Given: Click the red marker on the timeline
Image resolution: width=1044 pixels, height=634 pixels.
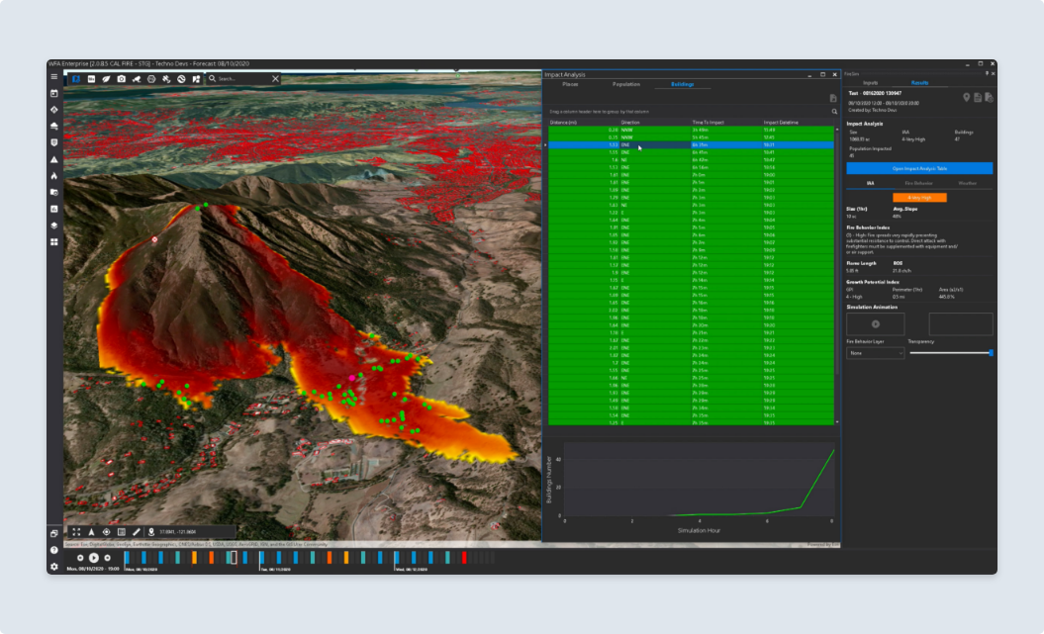Looking at the screenshot, I should tap(463, 558).
